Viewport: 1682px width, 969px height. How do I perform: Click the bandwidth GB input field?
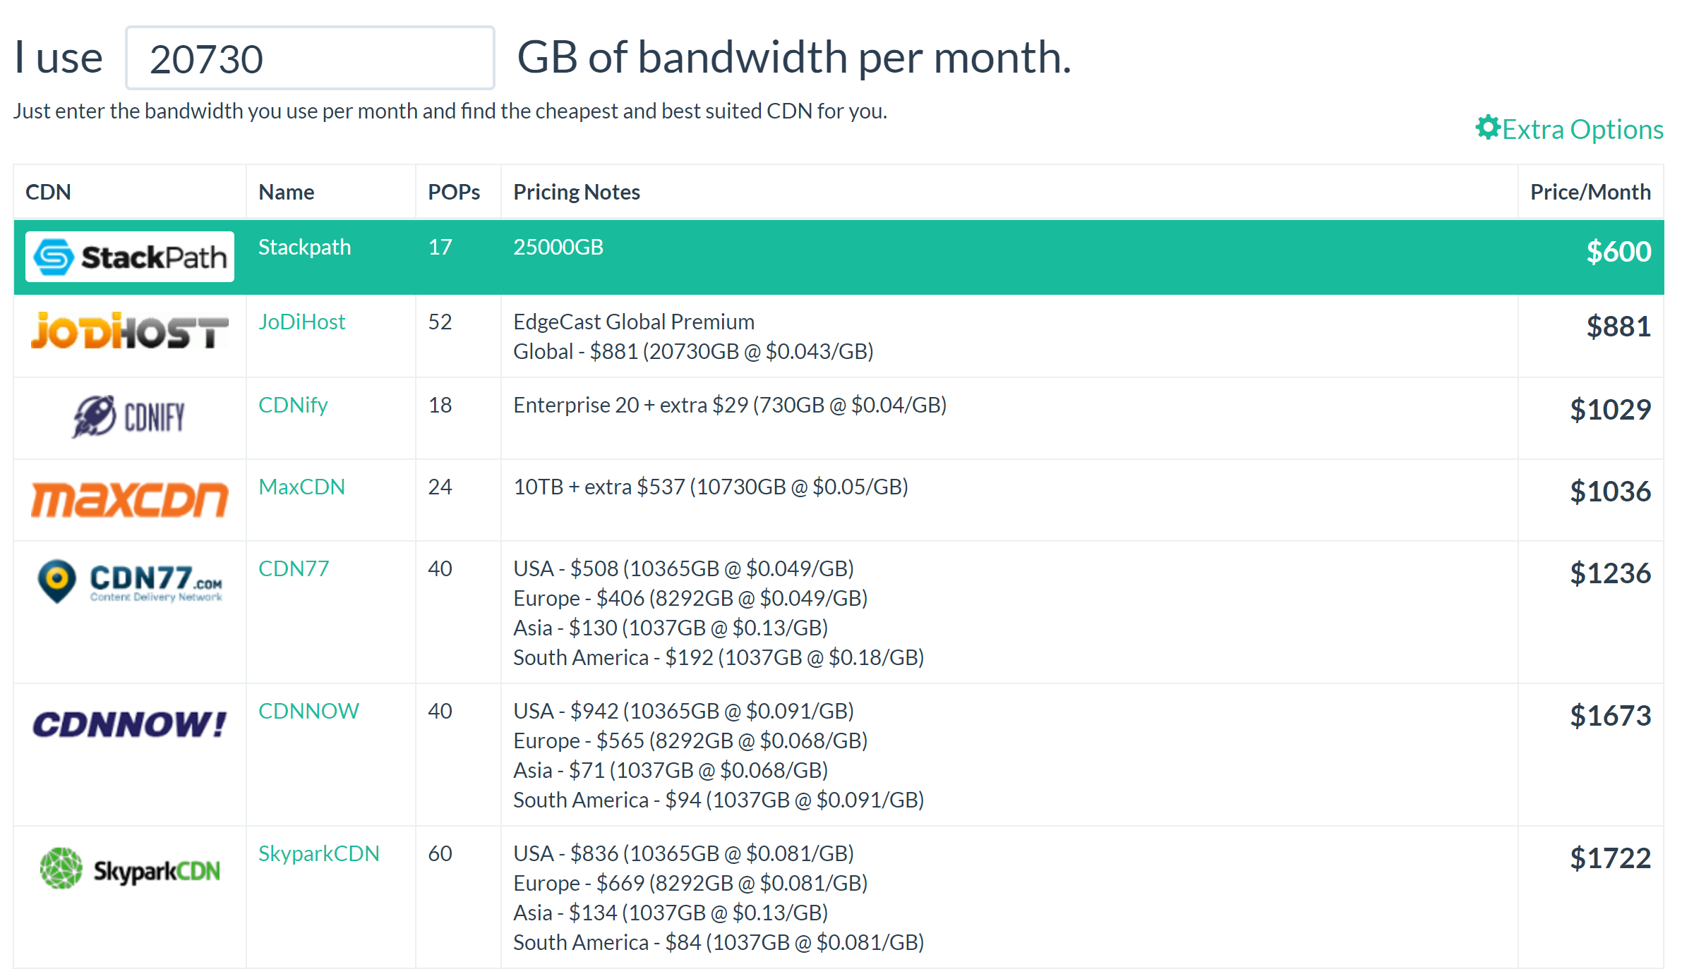click(x=310, y=59)
